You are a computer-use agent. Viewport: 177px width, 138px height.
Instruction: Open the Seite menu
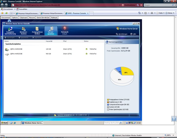click(160, 13)
